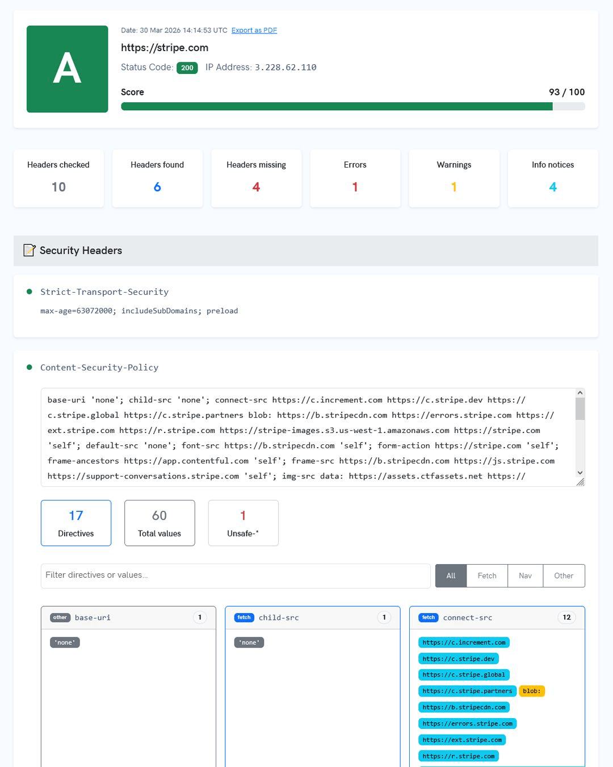
Task: Click the green dot beside Content-Security-Policy
Action: [30, 367]
